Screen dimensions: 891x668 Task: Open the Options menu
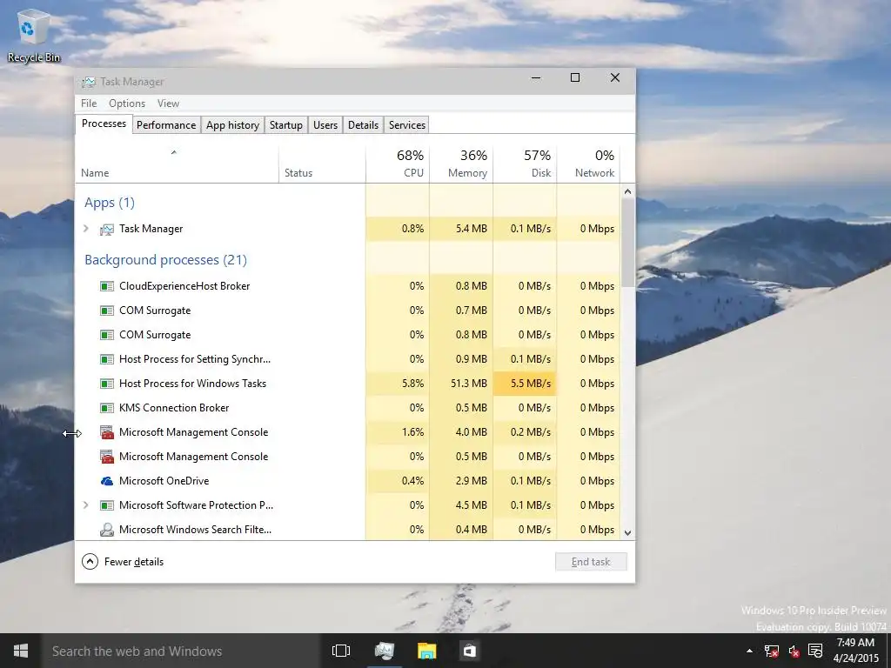pos(127,104)
